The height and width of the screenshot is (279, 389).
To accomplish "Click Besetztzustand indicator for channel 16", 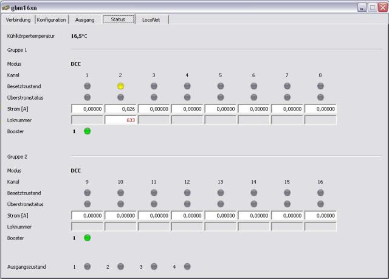I will coord(320,193).
